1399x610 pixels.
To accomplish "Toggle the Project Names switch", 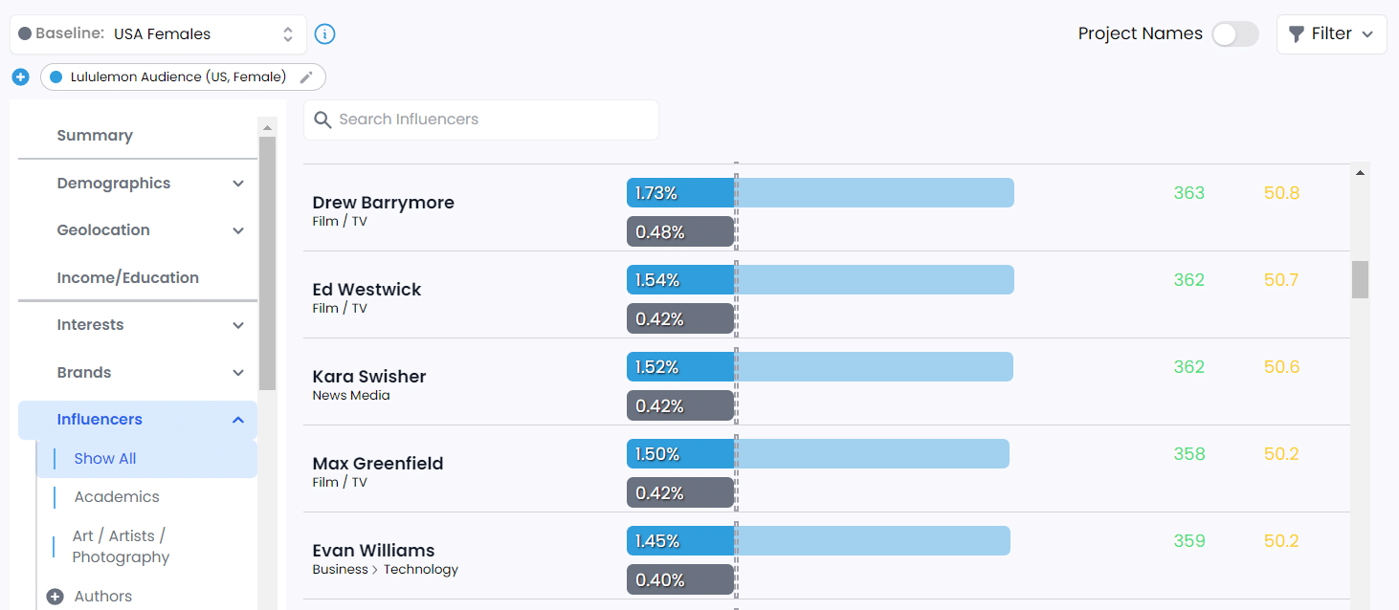I will click(x=1234, y=34).
